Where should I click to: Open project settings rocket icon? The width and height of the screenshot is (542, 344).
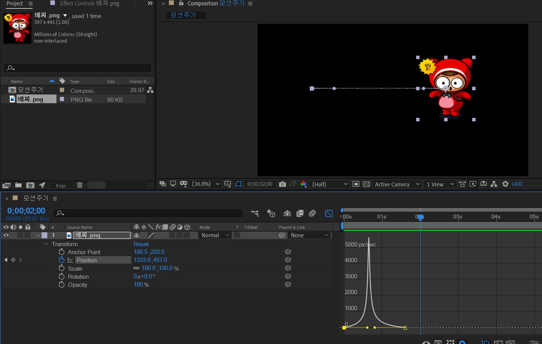[x=42, y=185]
